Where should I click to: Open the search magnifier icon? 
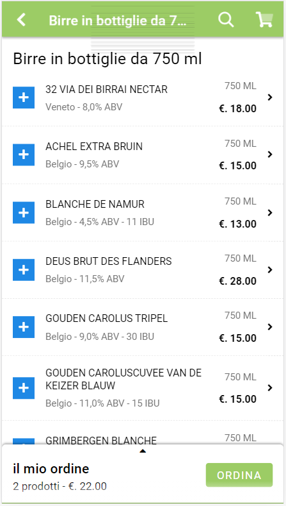[x=226, y=20]
